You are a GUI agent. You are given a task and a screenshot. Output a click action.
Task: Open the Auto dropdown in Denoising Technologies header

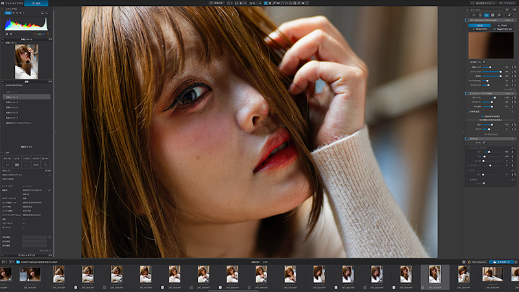[508, 20]
